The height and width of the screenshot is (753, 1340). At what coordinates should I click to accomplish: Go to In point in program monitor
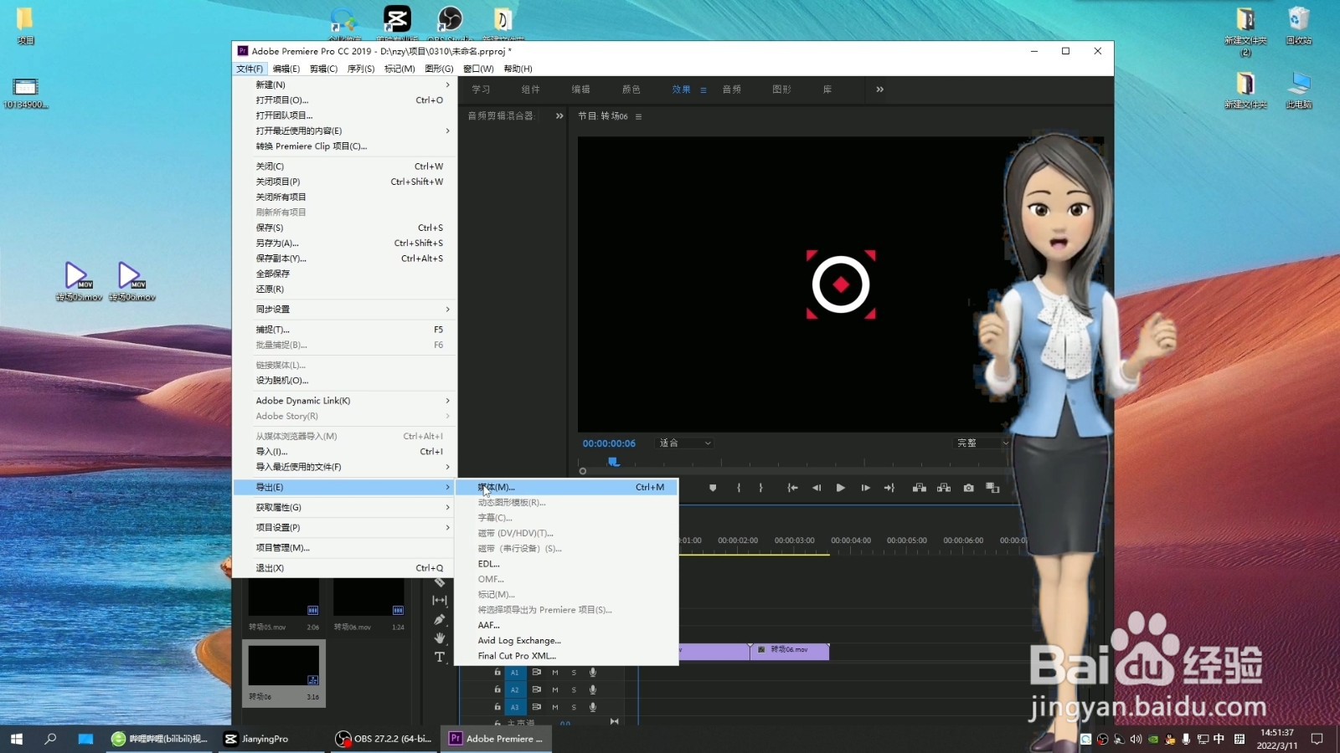point(792,488)
